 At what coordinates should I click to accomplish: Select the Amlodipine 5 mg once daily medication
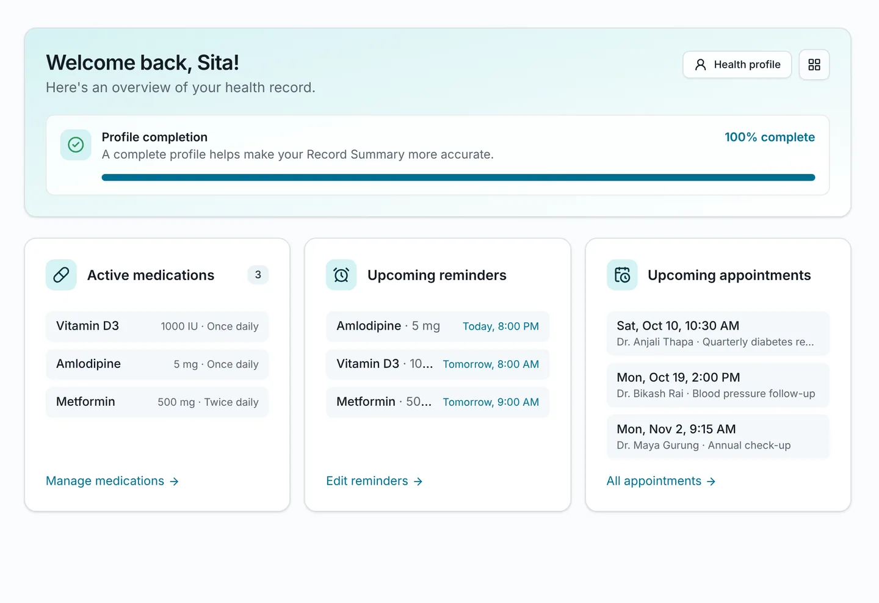coord(157,364)
